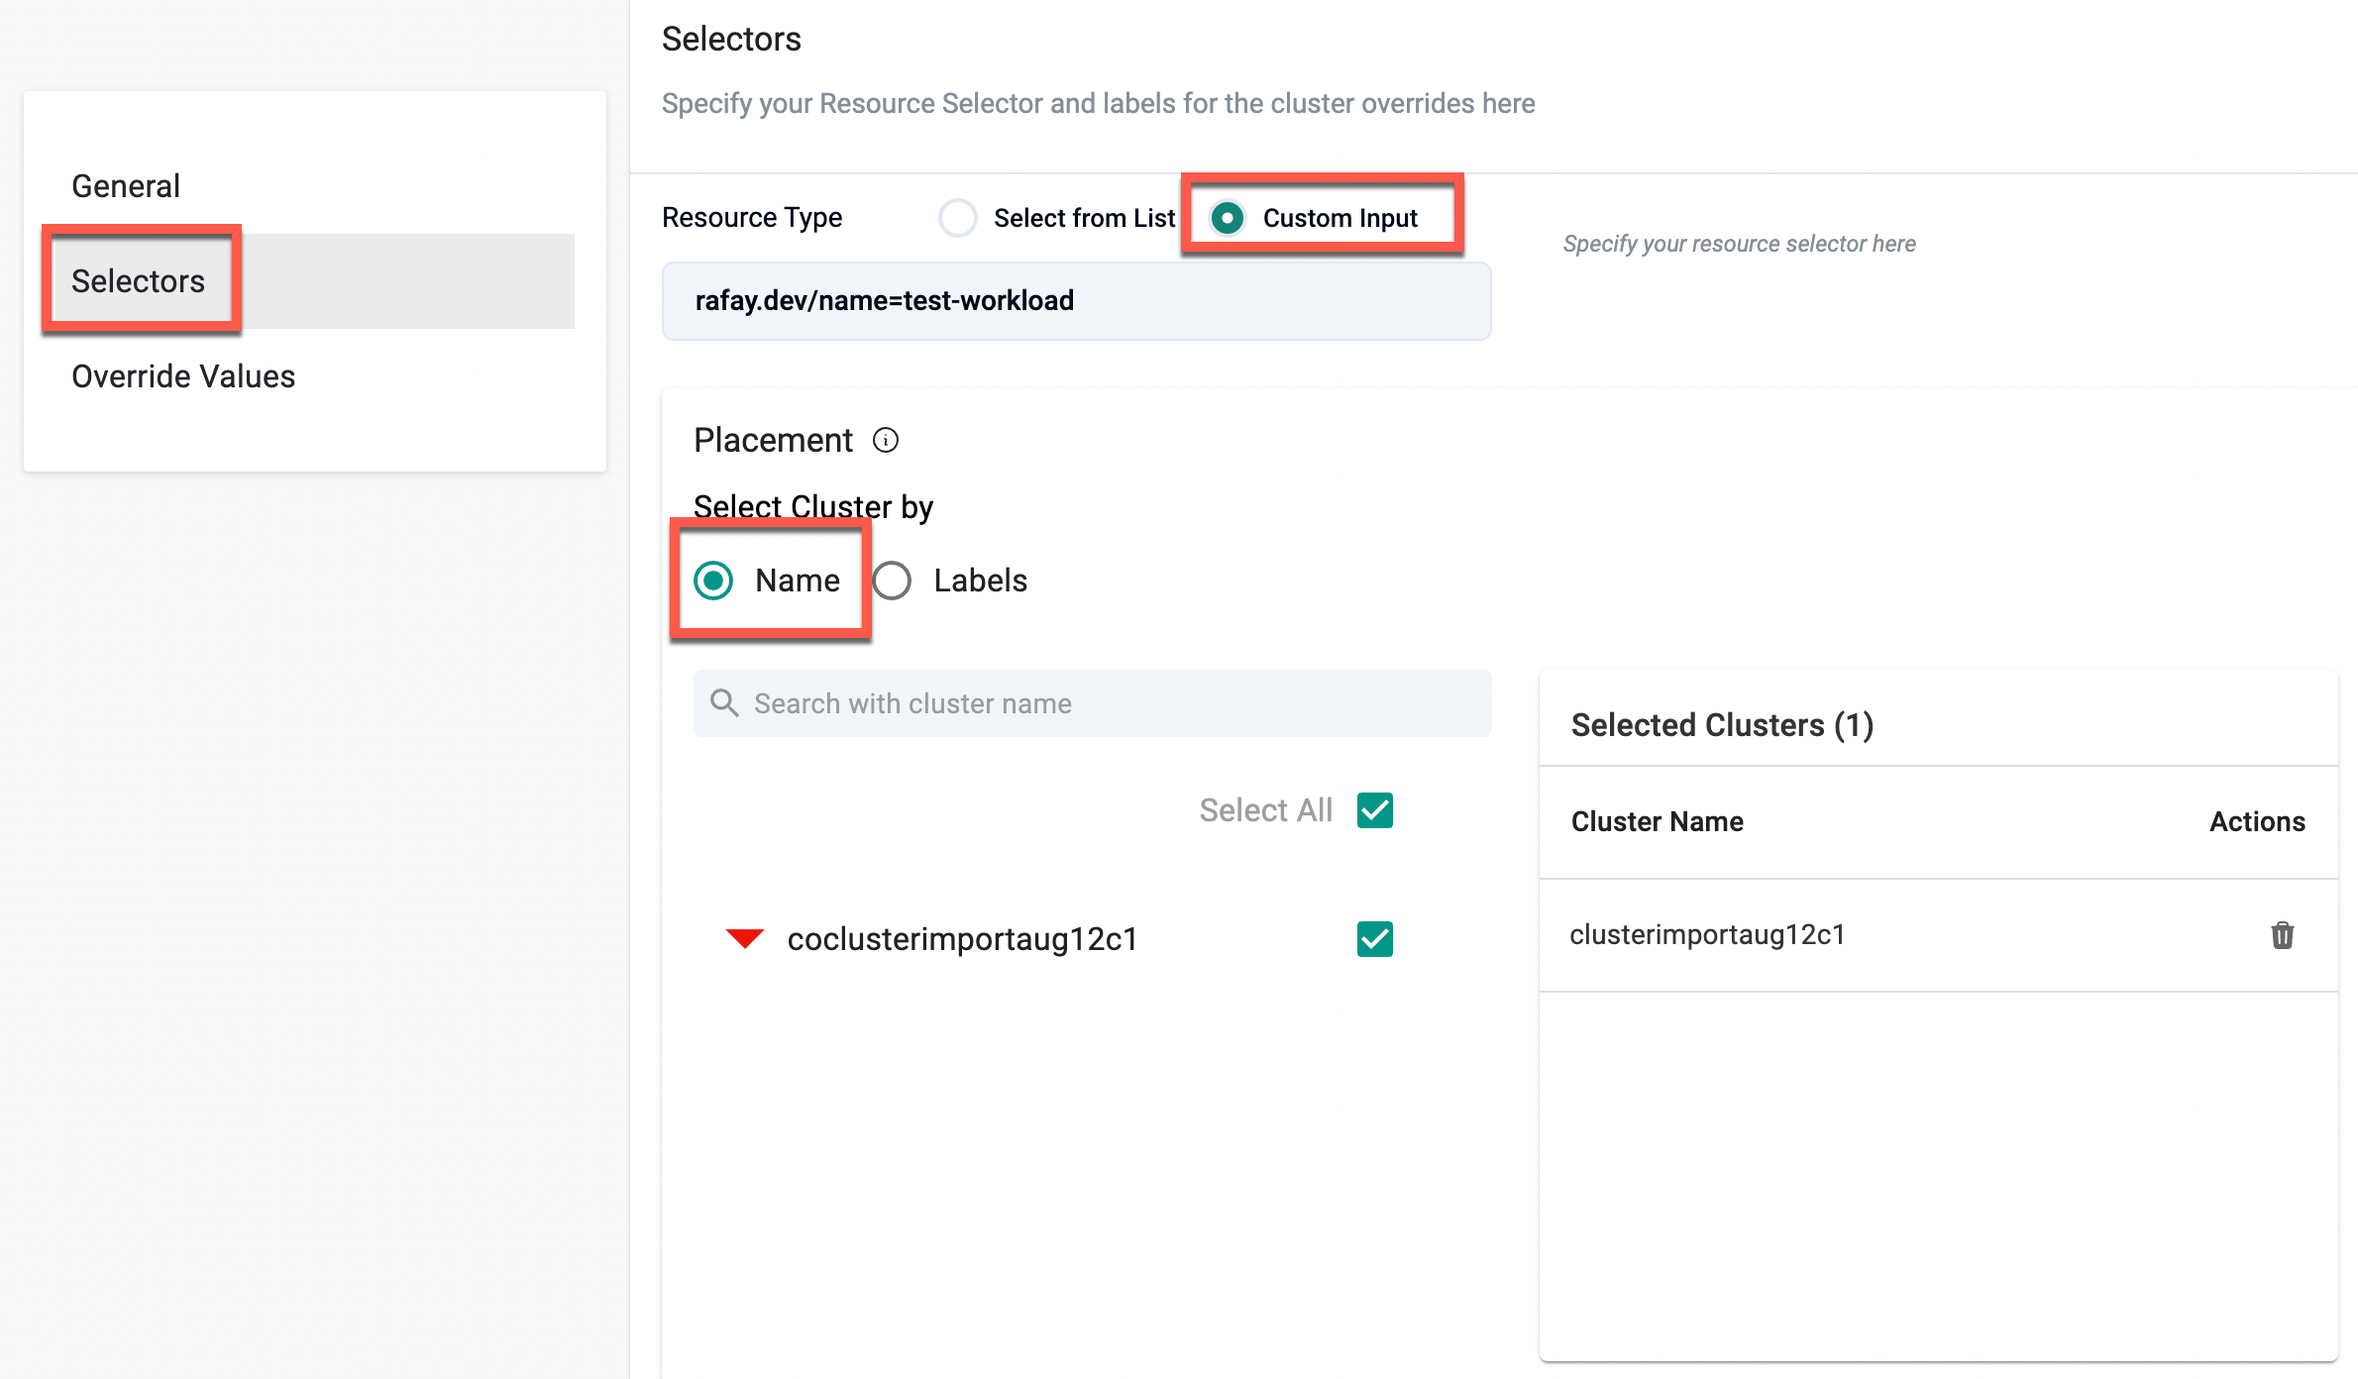
Task: Click the Actions column header
Action: (x=2256, y=821)
